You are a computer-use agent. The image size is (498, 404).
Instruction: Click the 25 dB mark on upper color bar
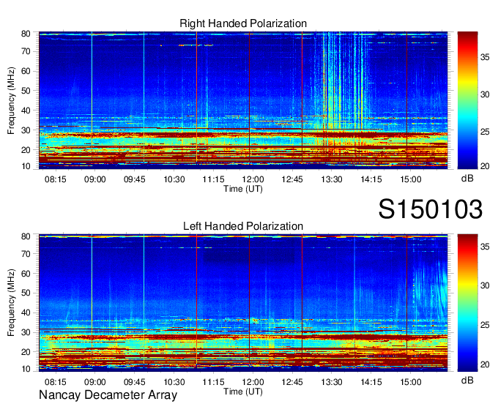(485, 132)
